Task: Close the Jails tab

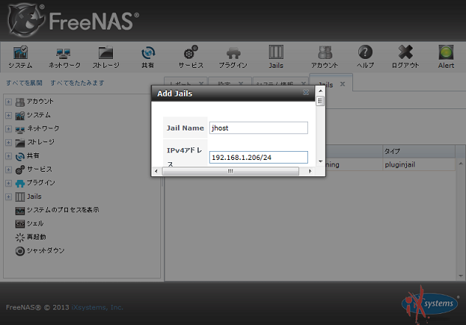Action: [x=343, y=84]
